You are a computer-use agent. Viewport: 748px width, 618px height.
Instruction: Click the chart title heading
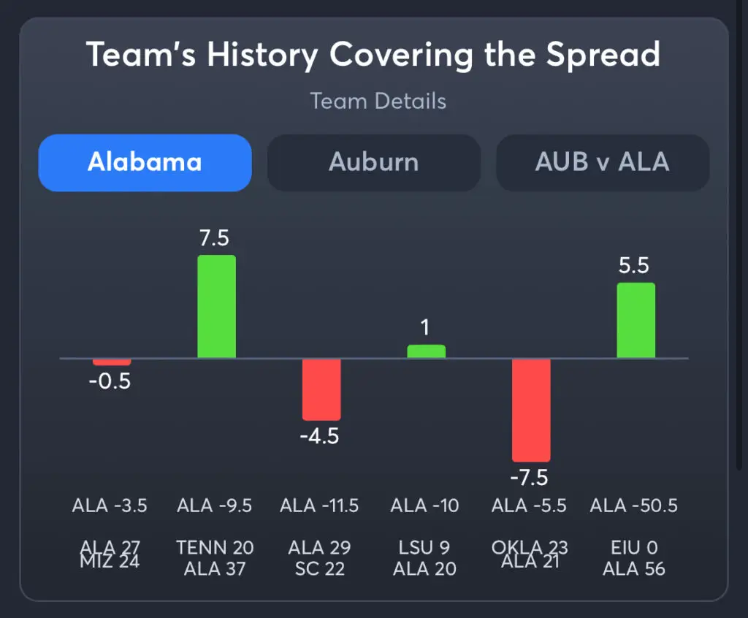pyautogui.click(x=374, y=54)
